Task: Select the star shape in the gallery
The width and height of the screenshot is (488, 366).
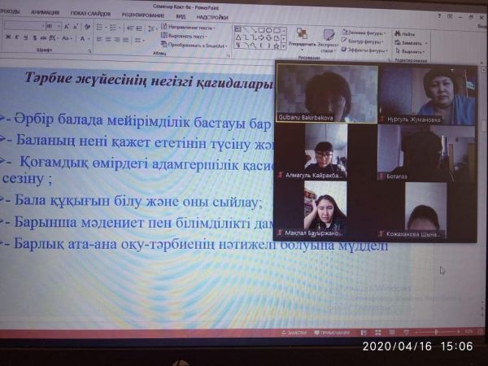Action: 277,46
